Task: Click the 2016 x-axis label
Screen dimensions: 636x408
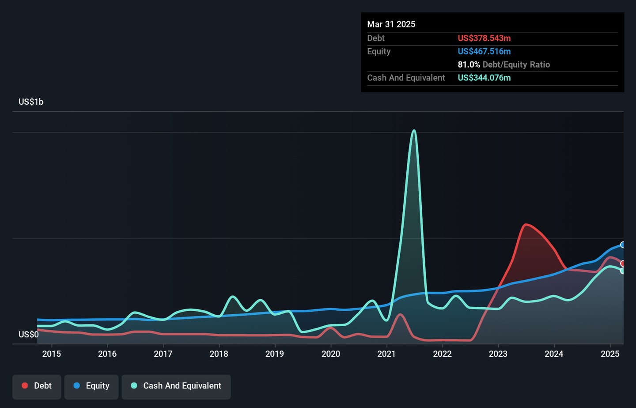Action: coord(107,354)
